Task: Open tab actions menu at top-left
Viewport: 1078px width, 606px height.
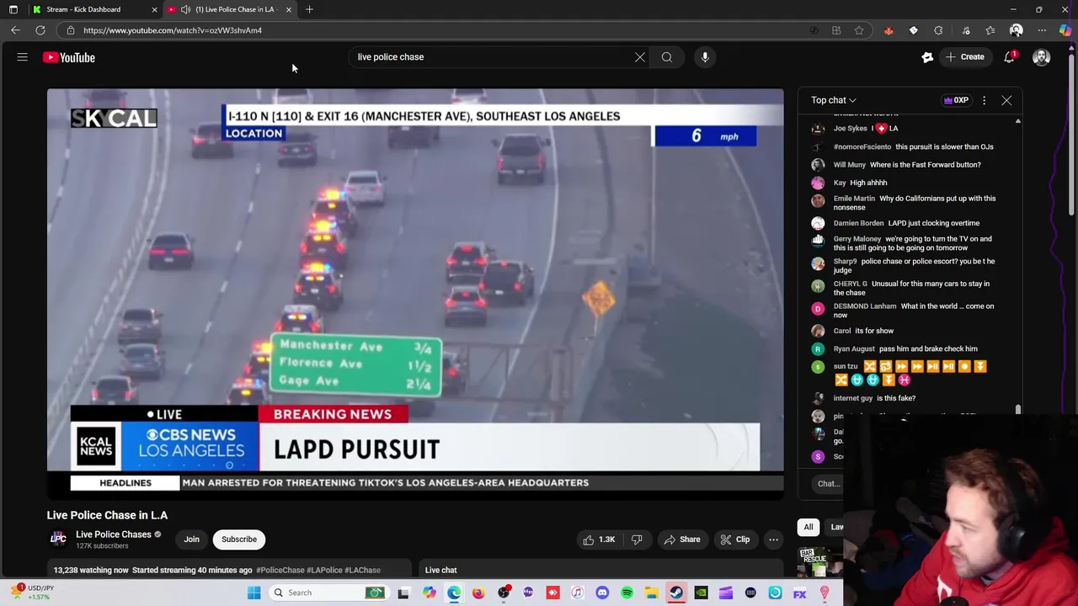Action: point(13,9)
